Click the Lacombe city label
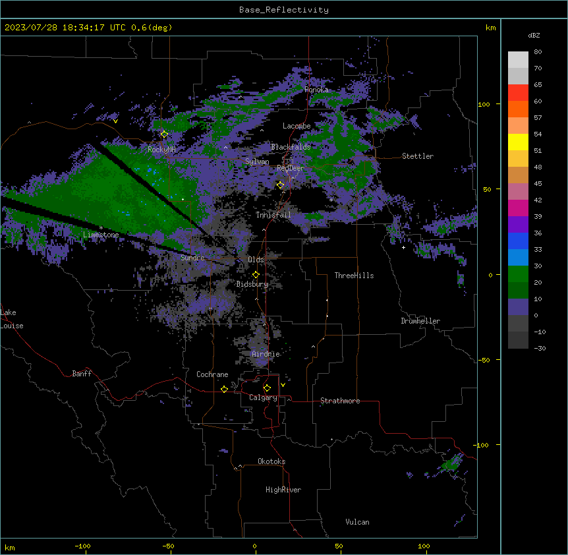 click(x=297, y=126)
